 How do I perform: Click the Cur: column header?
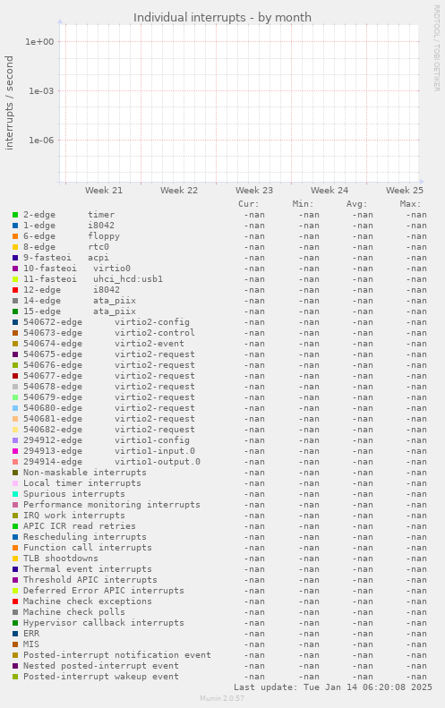click(249, 204)
